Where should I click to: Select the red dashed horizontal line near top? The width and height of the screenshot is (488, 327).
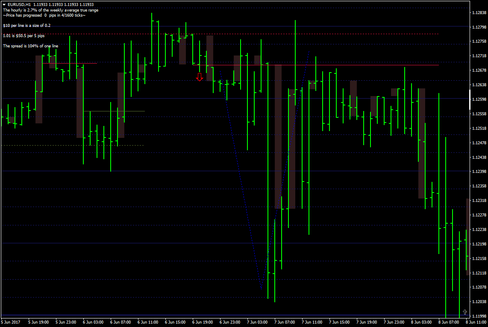click(x=220, y=34)
